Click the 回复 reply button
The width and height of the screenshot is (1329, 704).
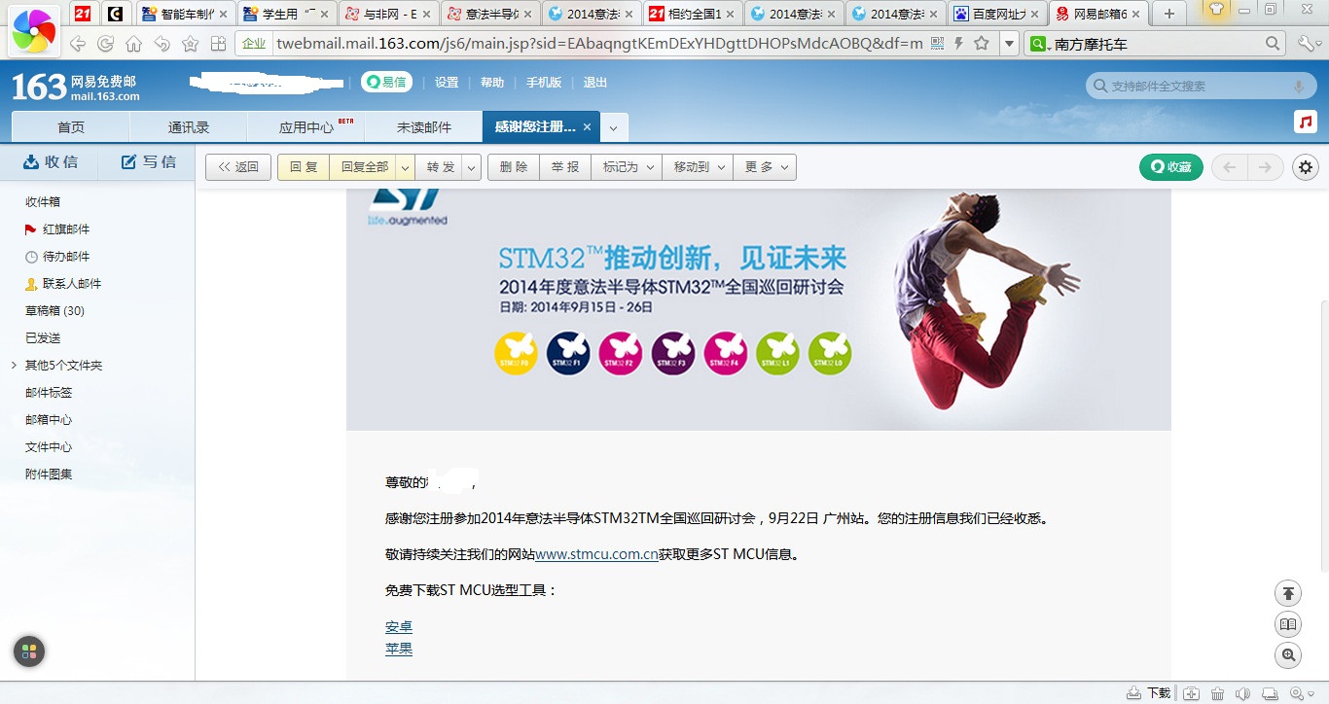(x=304, y=167)
